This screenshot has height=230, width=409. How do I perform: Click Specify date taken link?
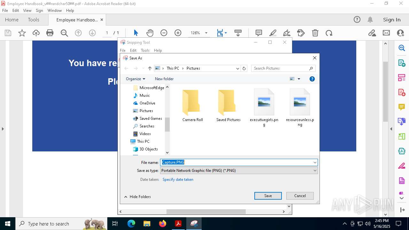coord(178,180)
